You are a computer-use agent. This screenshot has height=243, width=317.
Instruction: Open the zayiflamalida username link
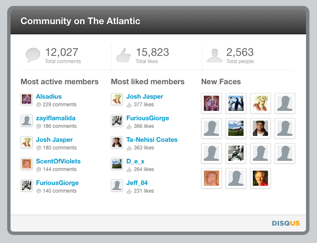point(56,118)
